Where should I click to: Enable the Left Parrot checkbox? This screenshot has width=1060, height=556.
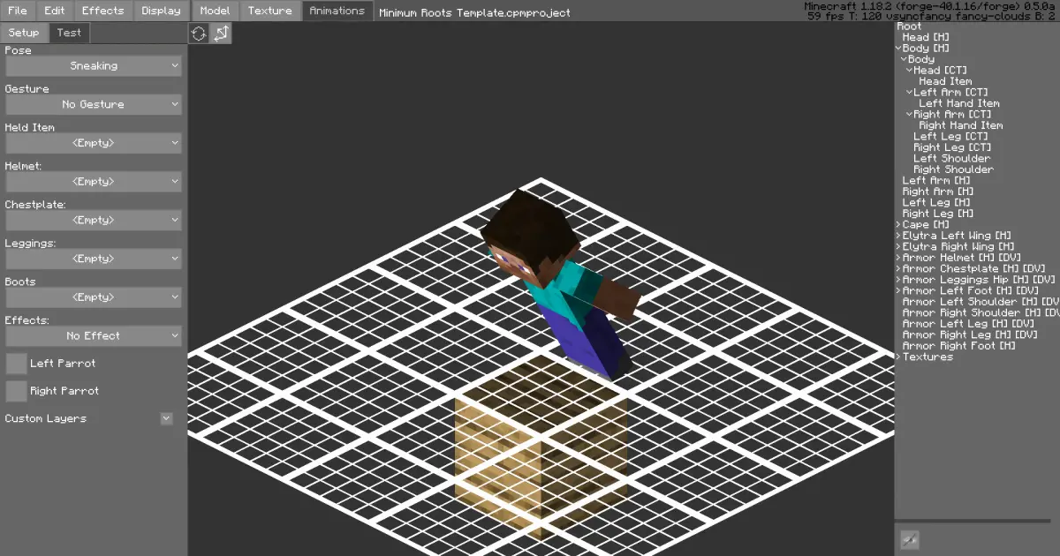tap(16, 363)
